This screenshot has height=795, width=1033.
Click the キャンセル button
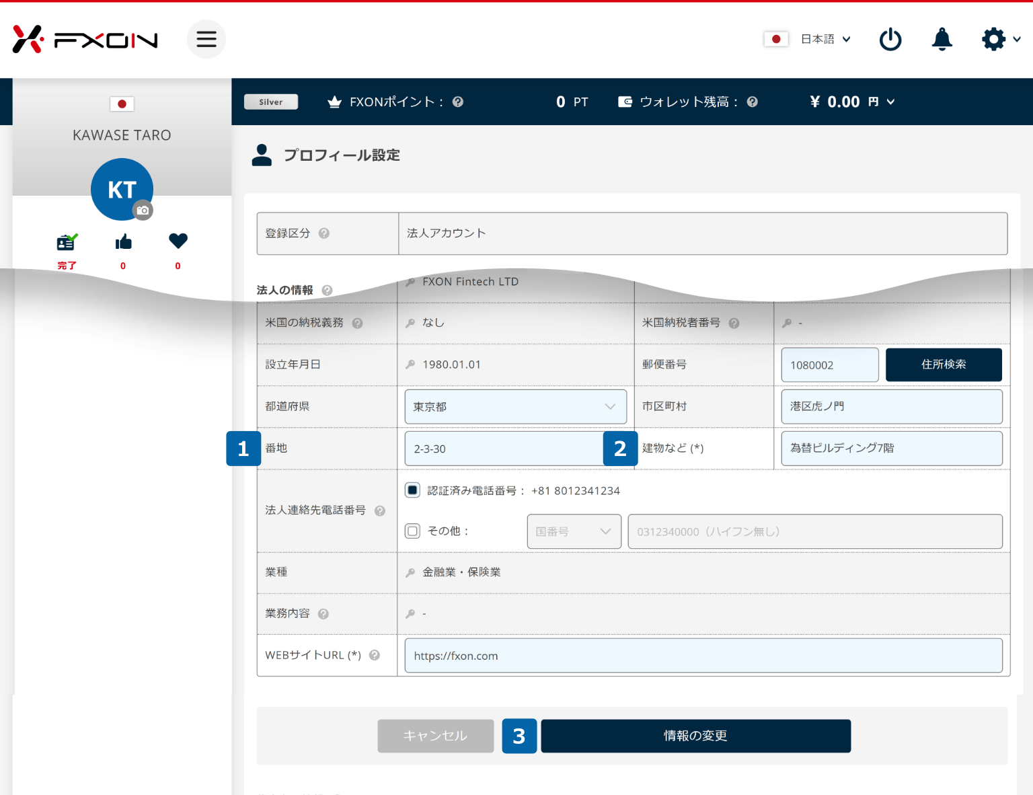[436, 736]
